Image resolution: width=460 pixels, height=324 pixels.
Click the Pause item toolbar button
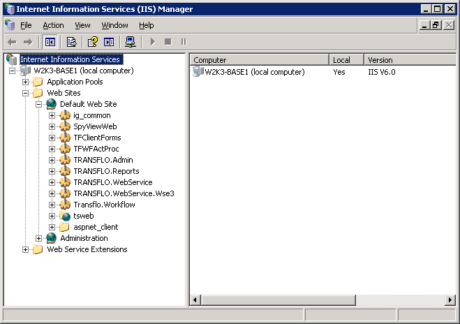[184, 42]
